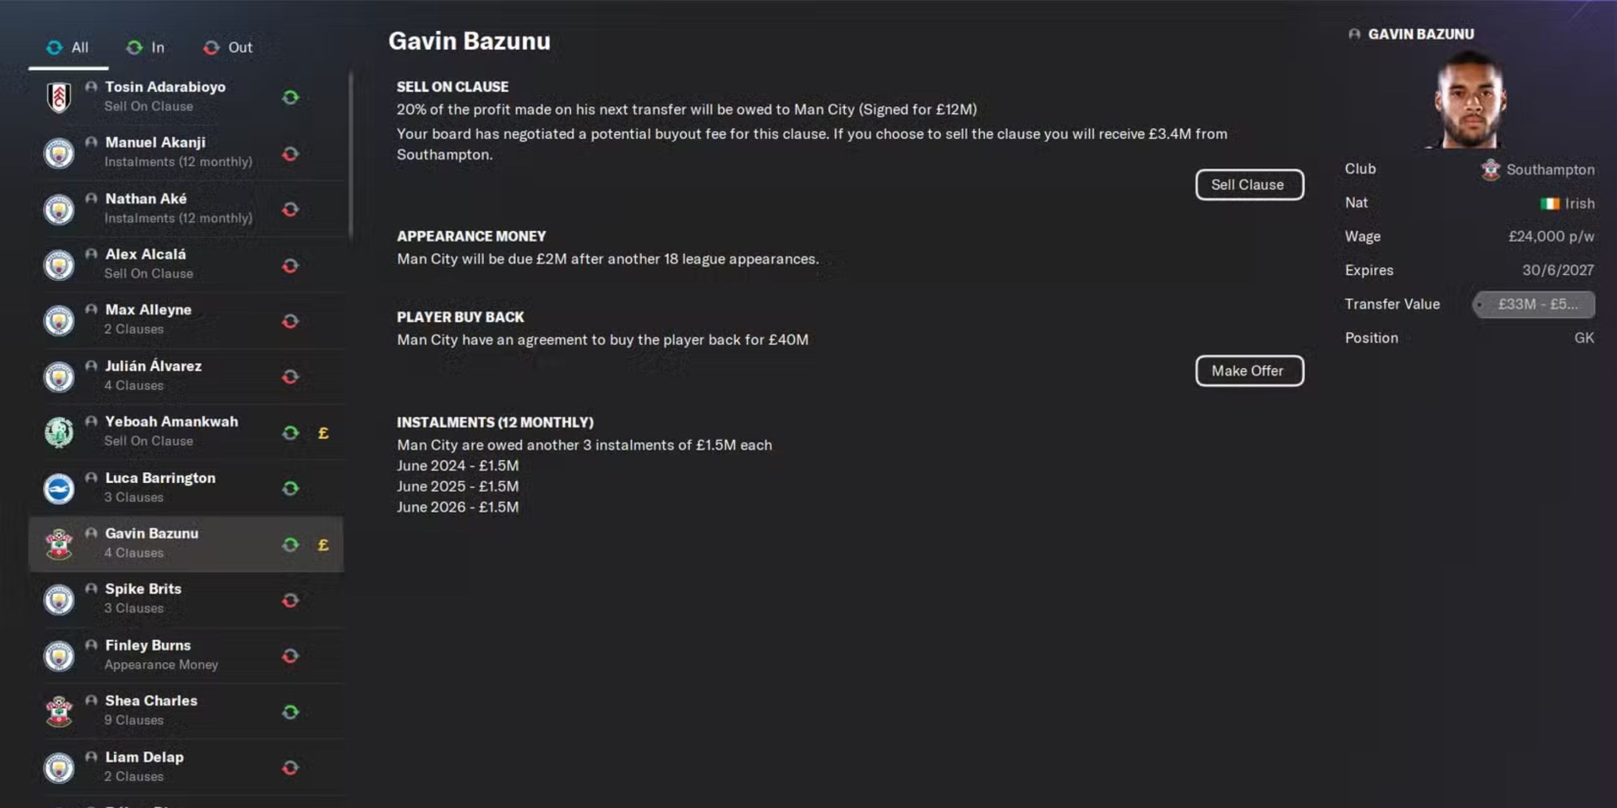
Task: Switch to the Out transfers tab
Action: click(228, 48)
